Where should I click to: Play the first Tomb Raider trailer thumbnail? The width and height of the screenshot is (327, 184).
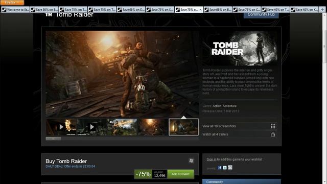[61, 127]
